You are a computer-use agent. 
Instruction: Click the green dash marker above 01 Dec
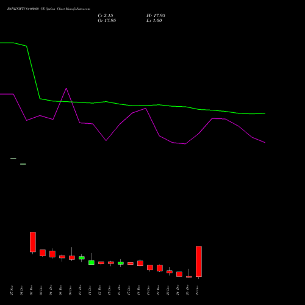click(23, 164)
